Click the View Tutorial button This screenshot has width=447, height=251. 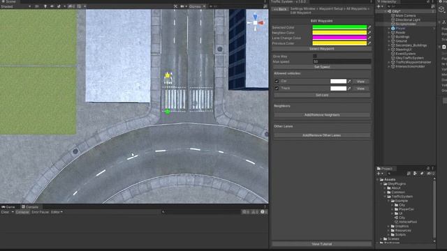(322, 244)
